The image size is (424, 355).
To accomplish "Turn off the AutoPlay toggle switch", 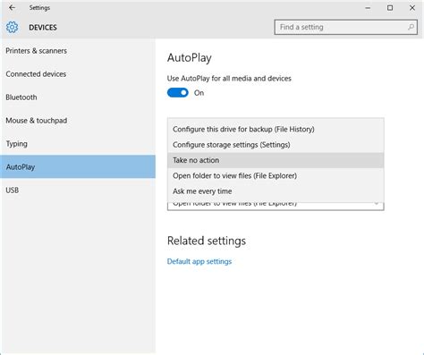I will pos(178,93).
